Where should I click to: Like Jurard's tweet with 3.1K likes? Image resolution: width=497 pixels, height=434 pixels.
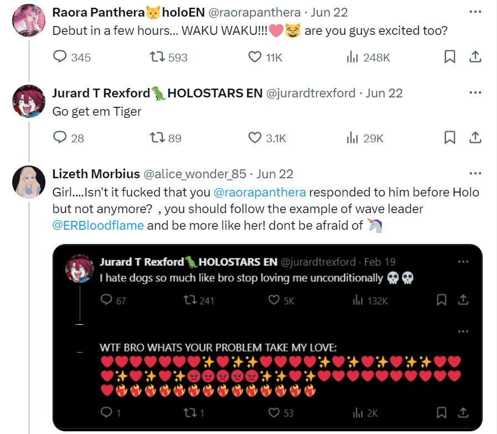[x=254, y=137]
